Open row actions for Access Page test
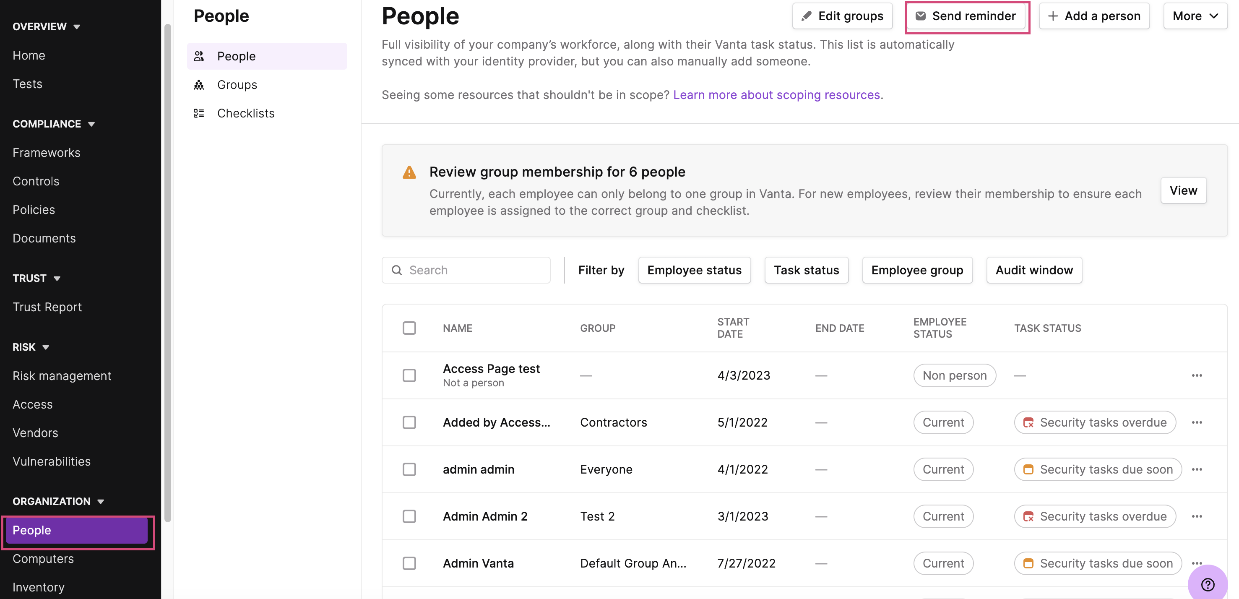The width and height of the screenshot is (1239, 599). pyautogui.click(x=1197, y=375)
